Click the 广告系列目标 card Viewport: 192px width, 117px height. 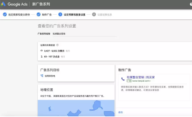[76, 73]
